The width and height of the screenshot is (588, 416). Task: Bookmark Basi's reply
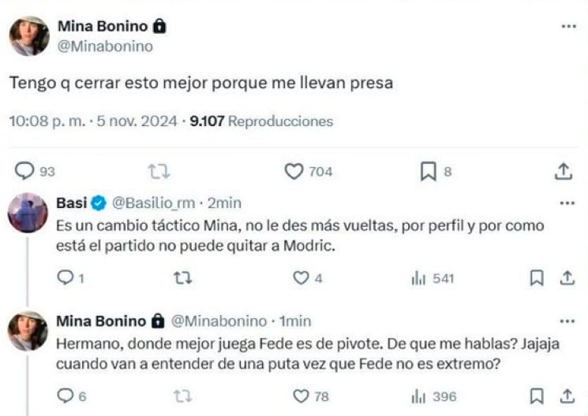pos(537,278)
